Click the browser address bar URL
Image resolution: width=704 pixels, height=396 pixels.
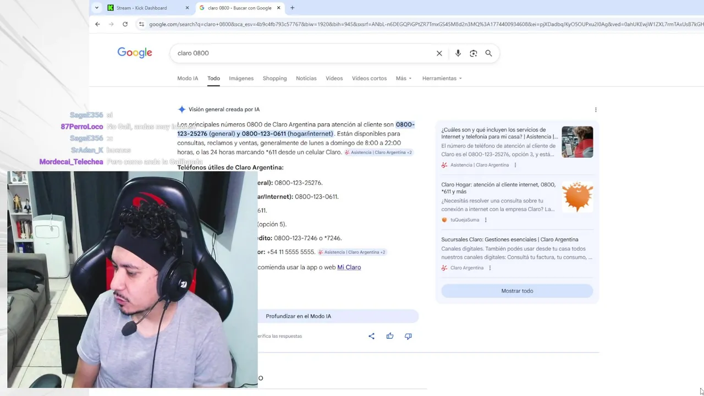coord(426,24)
